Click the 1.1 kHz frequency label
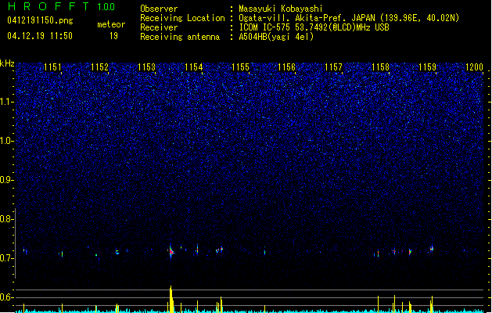 click(x=6, y=102)
